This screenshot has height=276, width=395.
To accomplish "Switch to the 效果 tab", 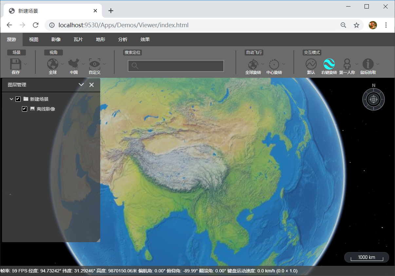I will pyautogui.click(x=145, y=39).
